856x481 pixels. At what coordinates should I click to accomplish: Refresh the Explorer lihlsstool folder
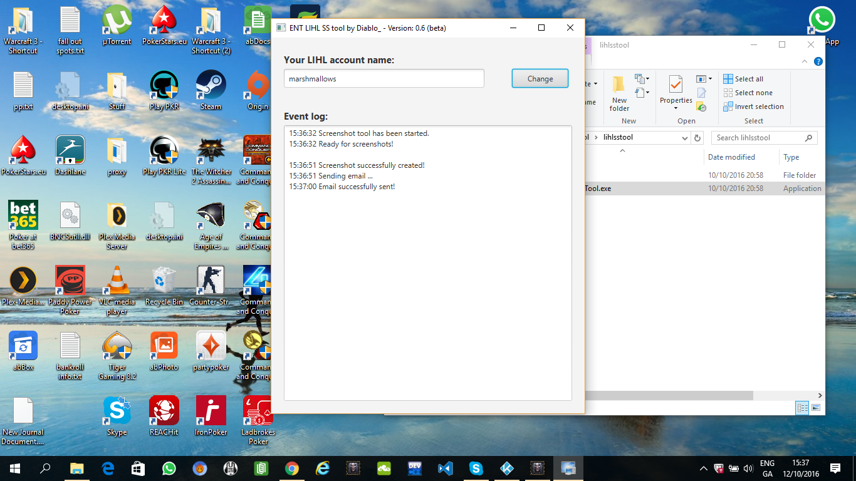tap(698, 138)
